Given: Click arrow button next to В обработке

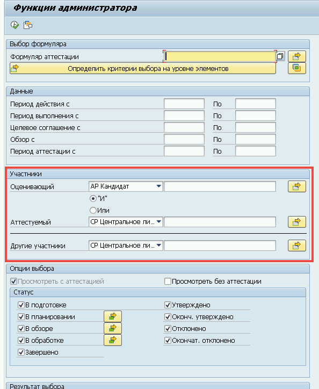Looking at the screenshot, I should point(113,340).
